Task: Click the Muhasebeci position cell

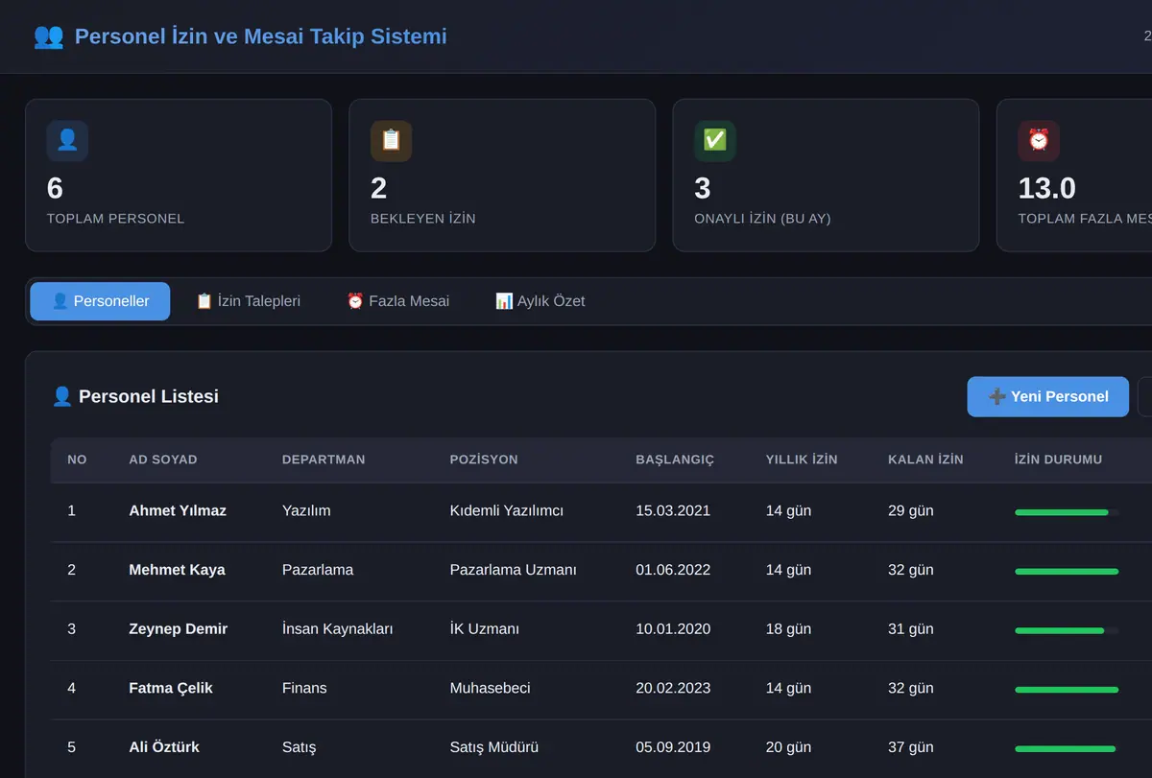Action: 490,688
